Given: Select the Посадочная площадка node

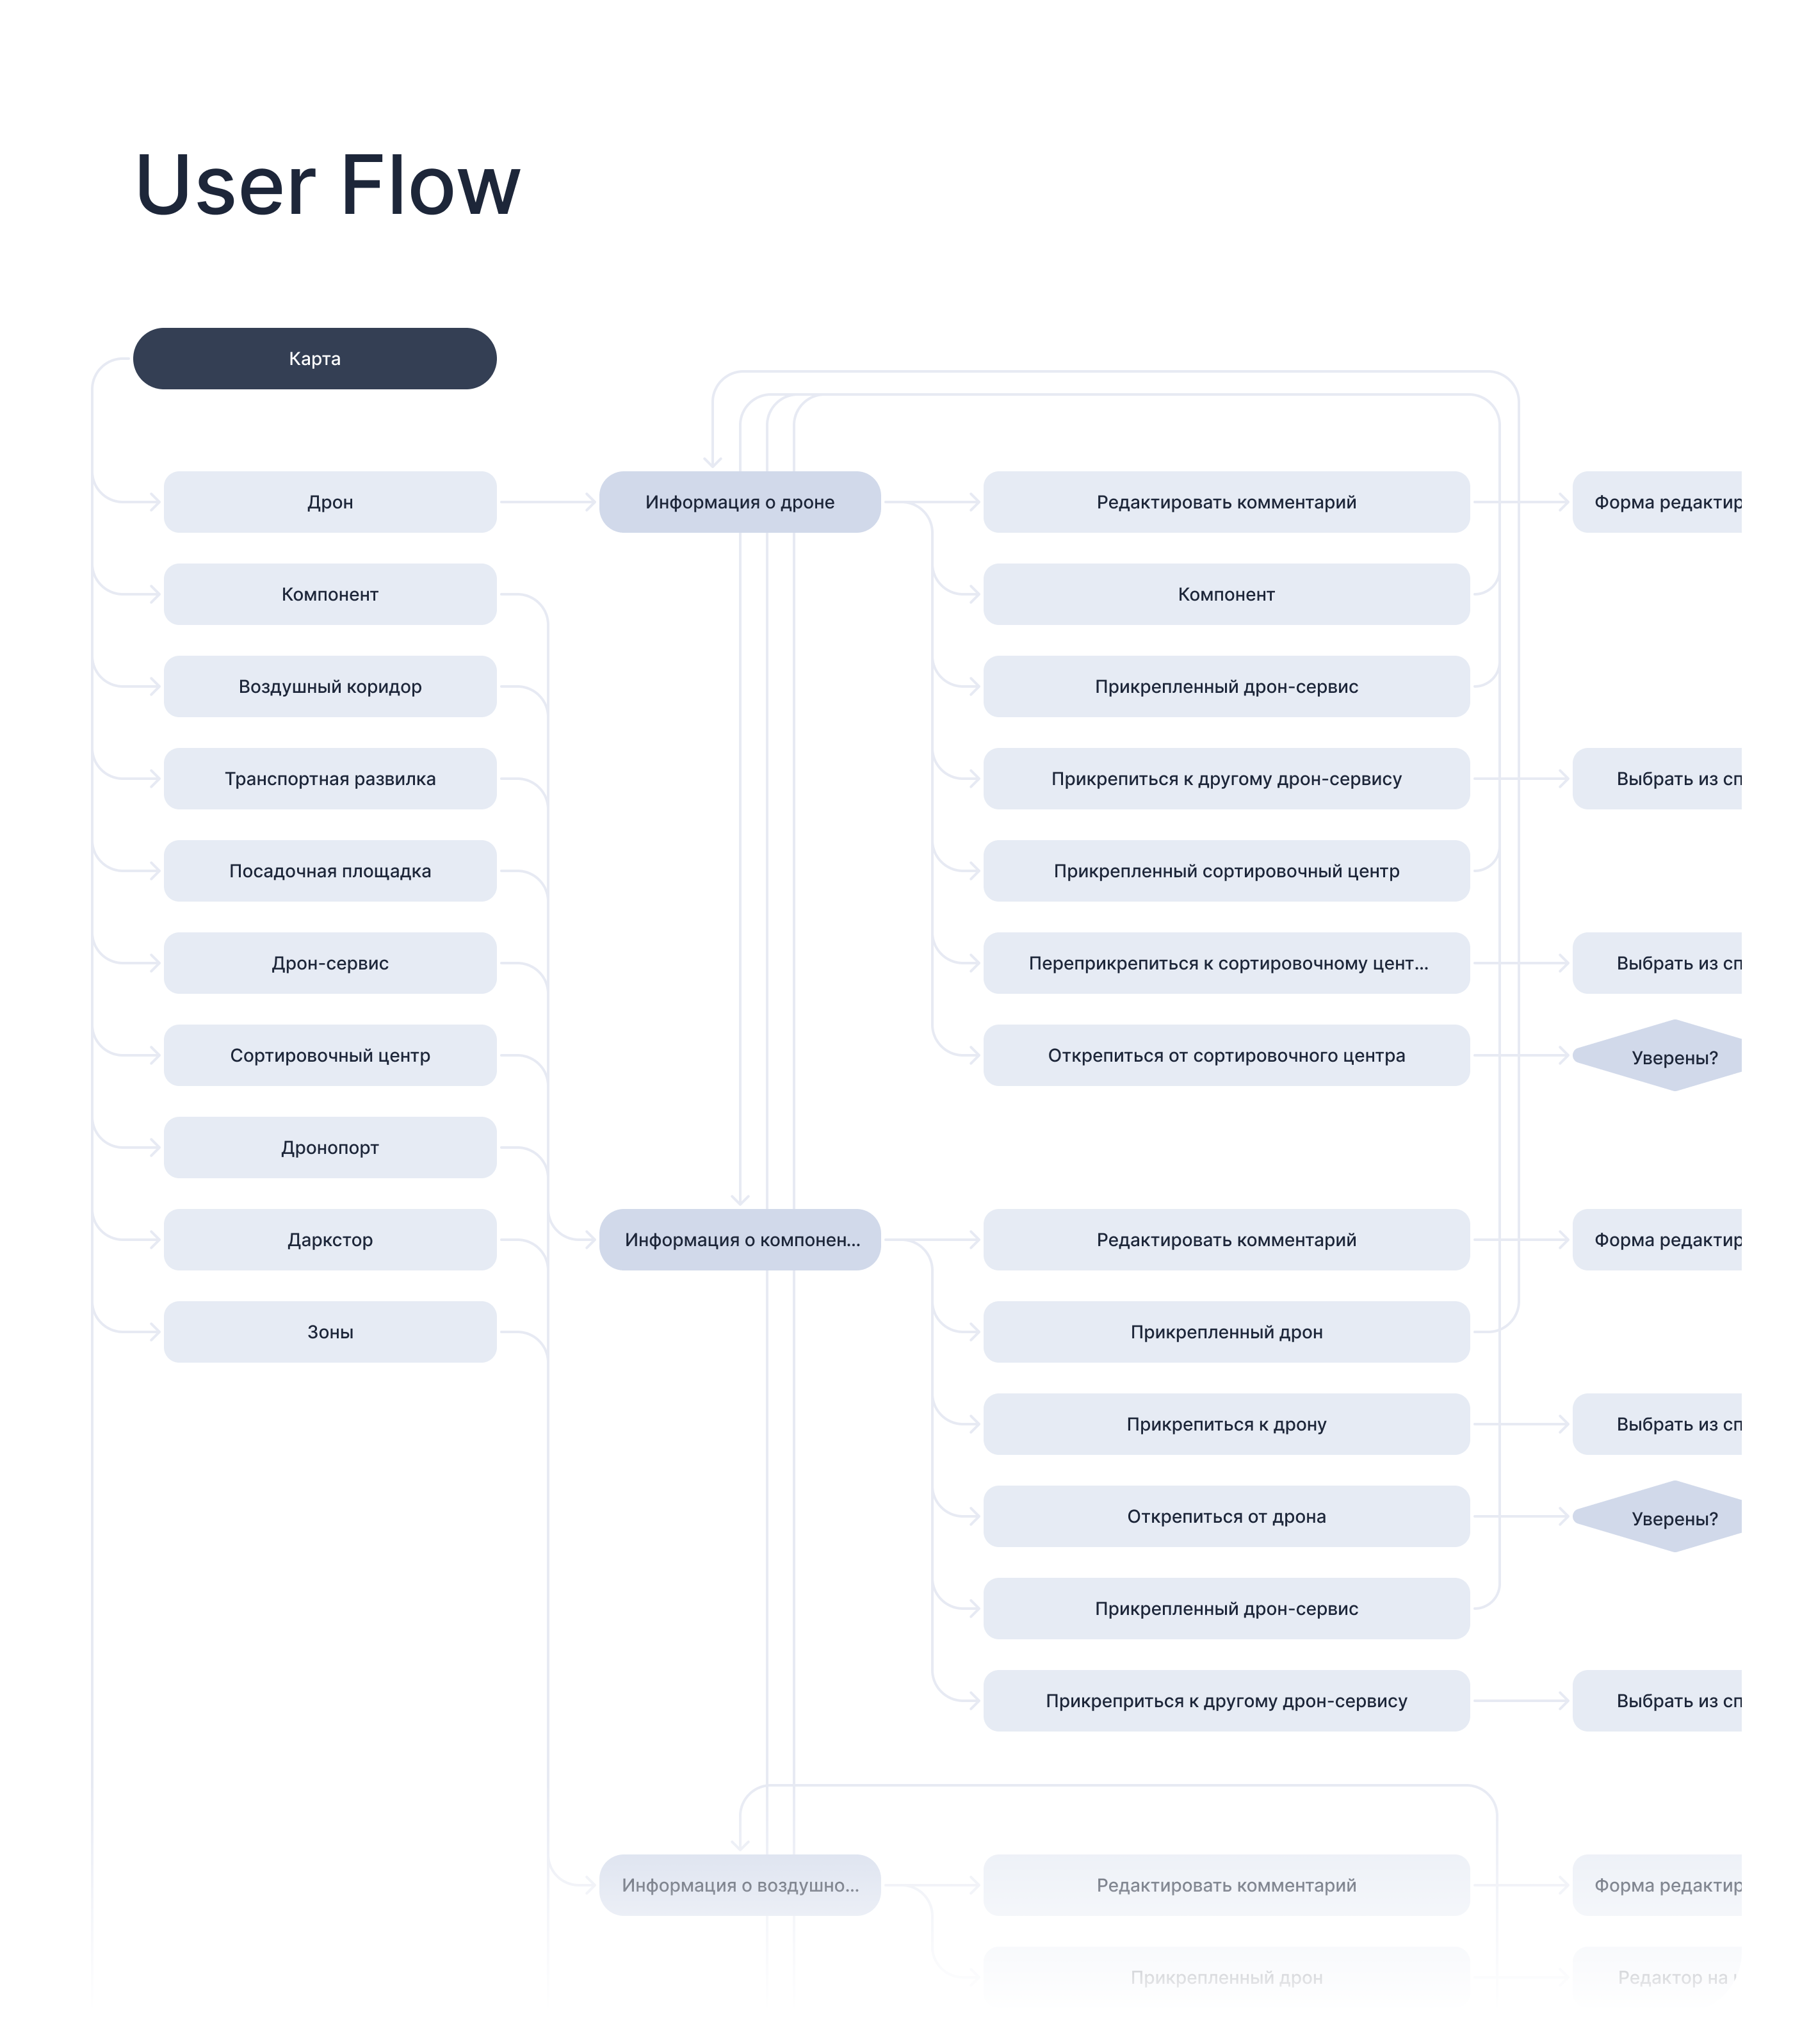Looking at the screenshot, I should [330, 870].
